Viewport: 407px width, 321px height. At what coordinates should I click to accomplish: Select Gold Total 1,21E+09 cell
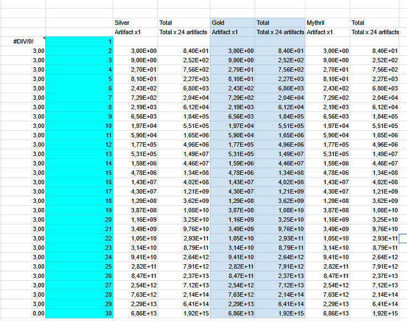[280, 191]
